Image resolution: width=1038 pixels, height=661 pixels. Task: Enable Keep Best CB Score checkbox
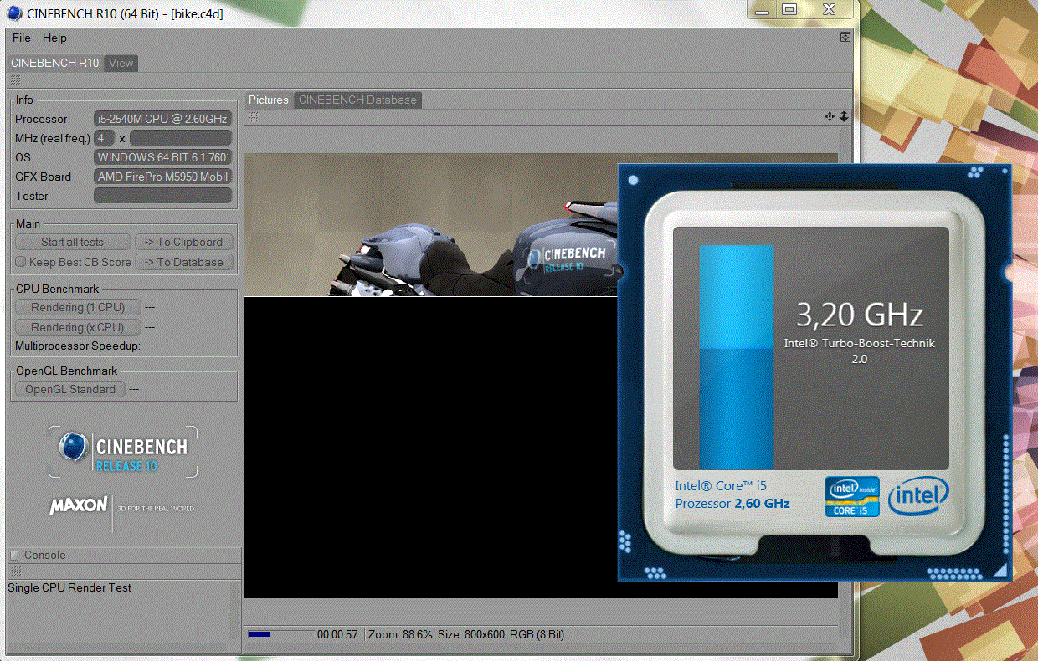[22, 262]
